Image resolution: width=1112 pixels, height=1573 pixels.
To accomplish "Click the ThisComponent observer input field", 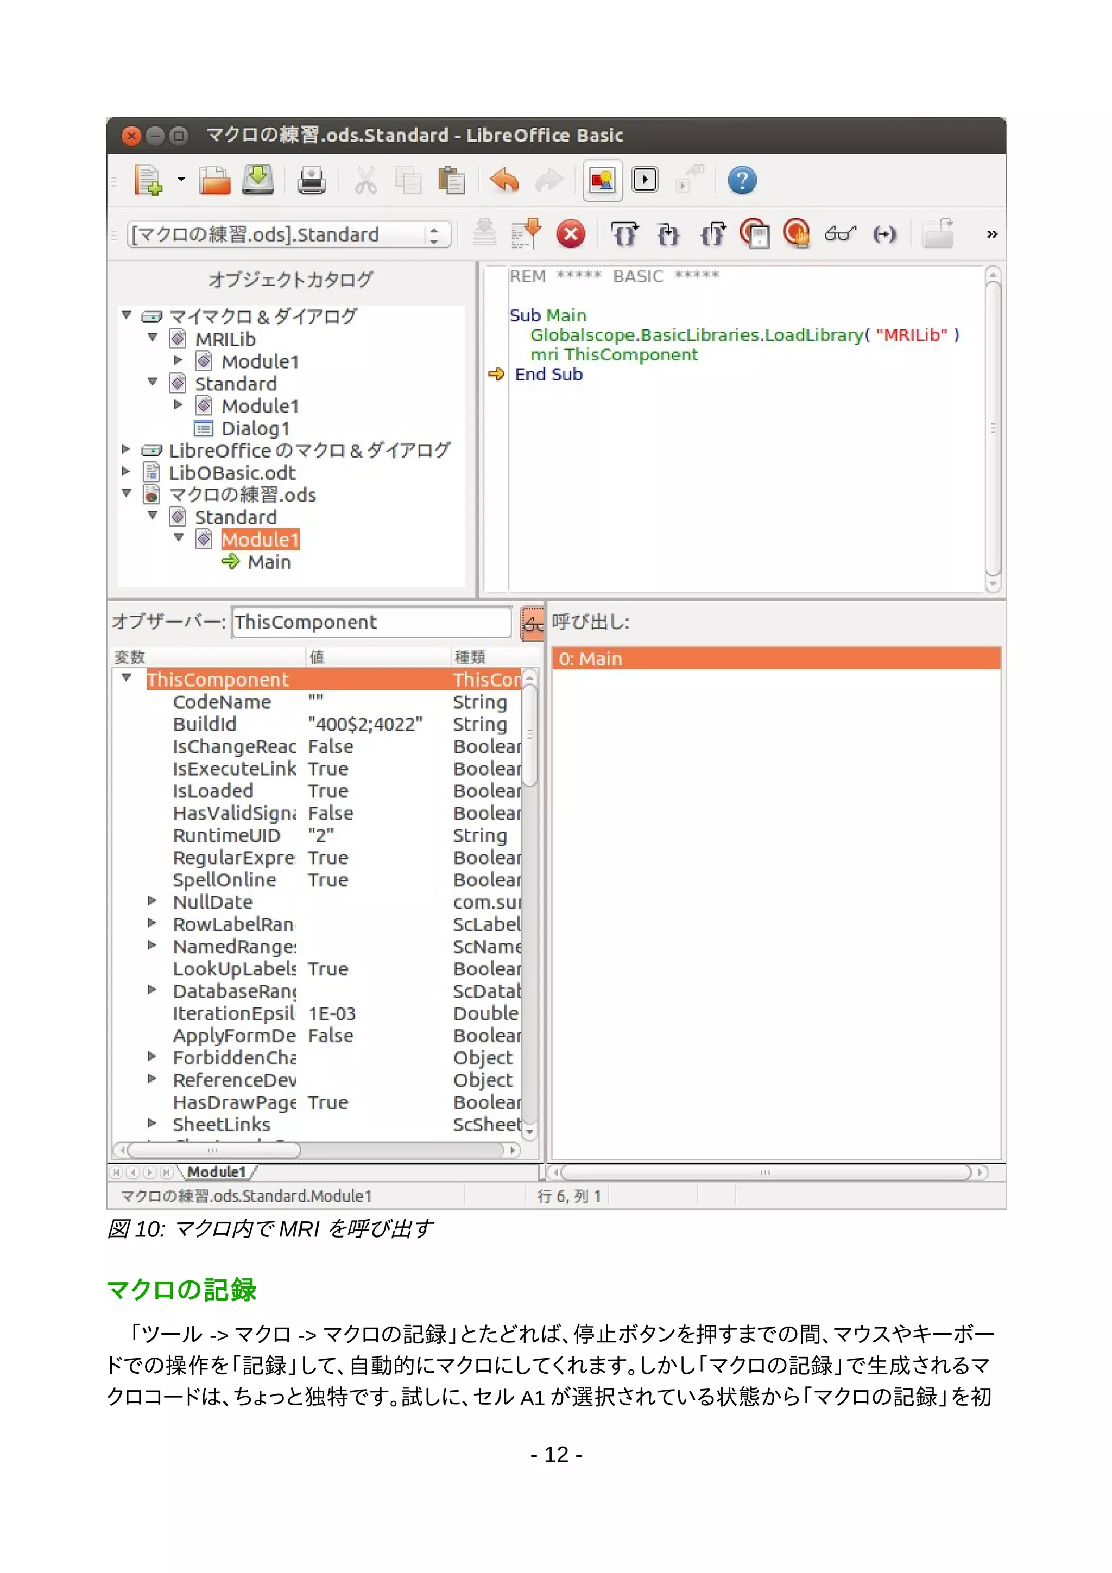I will pos(371,622).
